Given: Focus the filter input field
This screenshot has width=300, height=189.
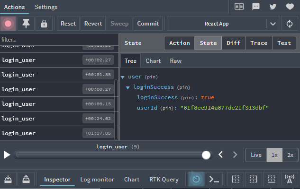Looking at the screenshot, I should tap(59, 40).
